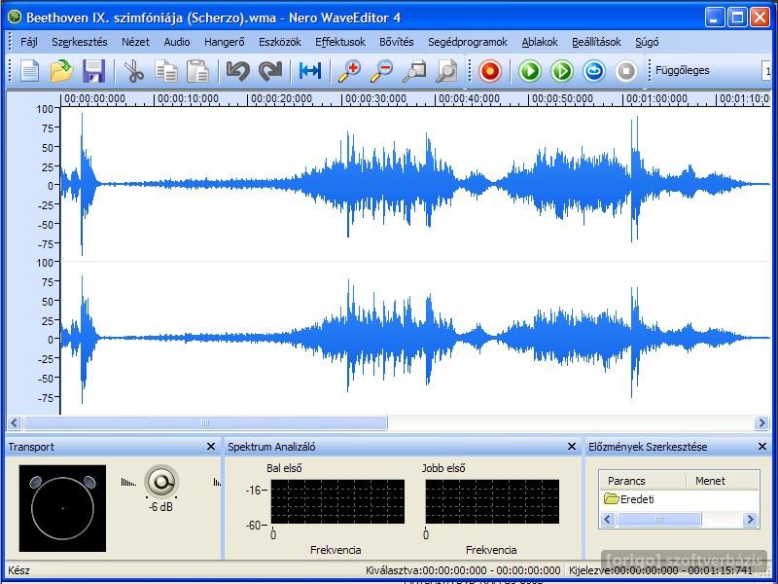778x584 pixels.
Task: Click the Parancs column header
Action: [626, 481]
